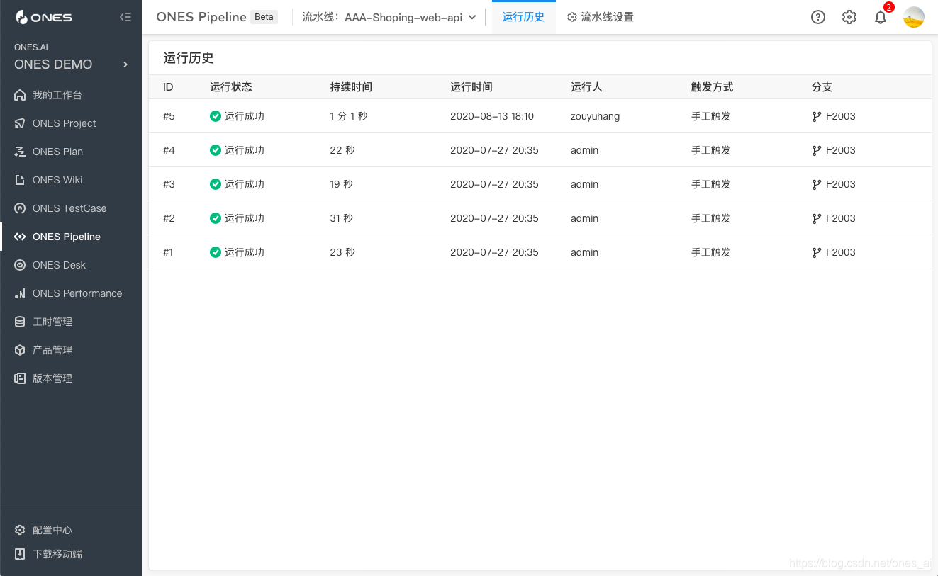Viewport: 938px width, 576px height.
Task: Switch to the 运行历史 tab
Action: tap(523, 17)
